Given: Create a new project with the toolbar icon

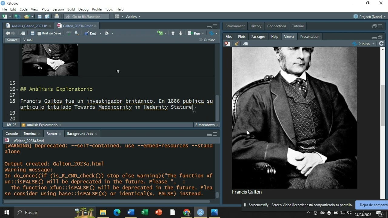Looking at the screenshot, I should (x=17, y=17).
